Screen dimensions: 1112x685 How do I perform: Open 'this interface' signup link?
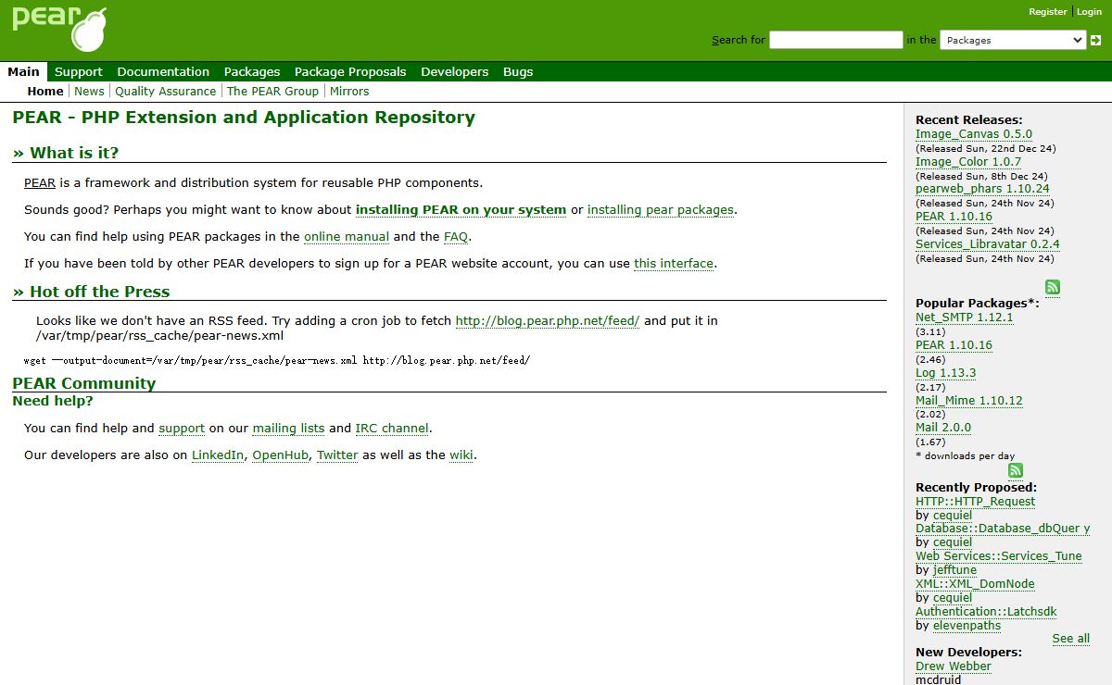(674, 263)
